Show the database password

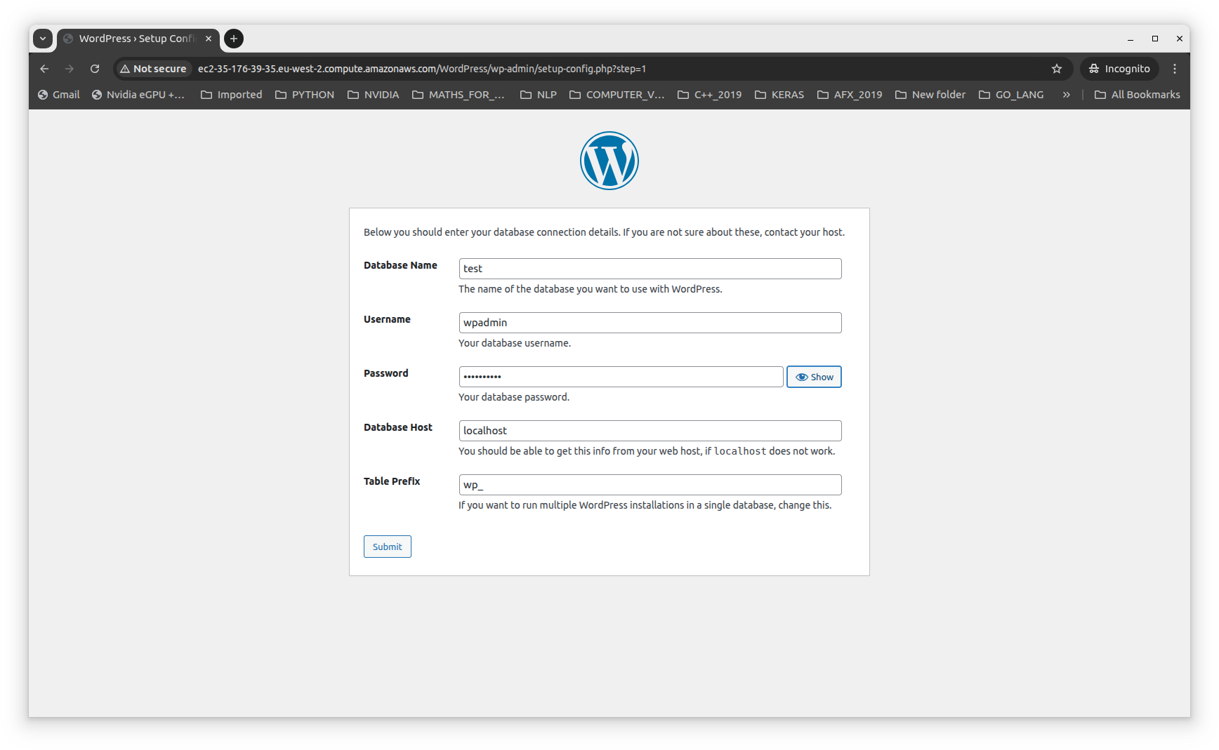tap(814, 377)
